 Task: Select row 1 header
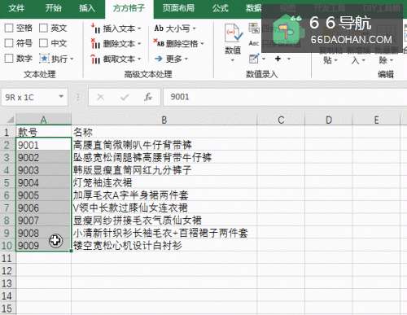tap(7, 133)
